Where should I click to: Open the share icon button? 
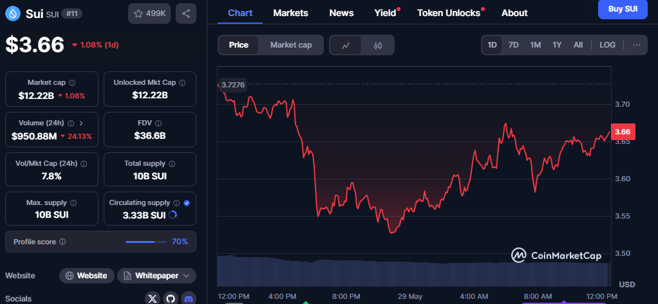186,14
